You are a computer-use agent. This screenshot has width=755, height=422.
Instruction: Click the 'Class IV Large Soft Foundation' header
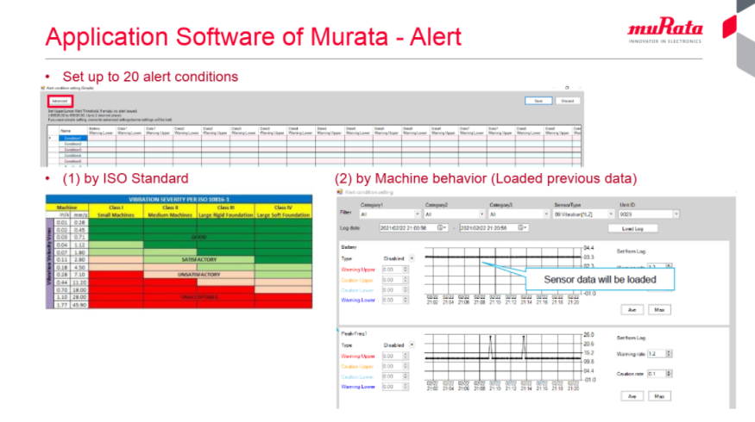point(283,212)
